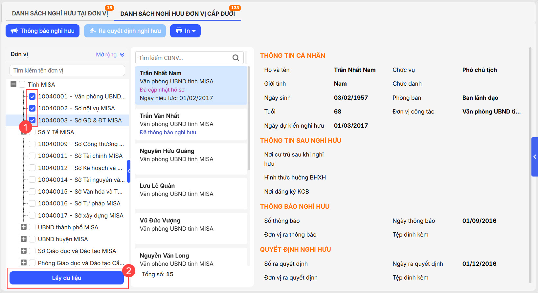
Task: Focus the Tìm kiếm tên đơn vị search field
Action: coord(67,71)
